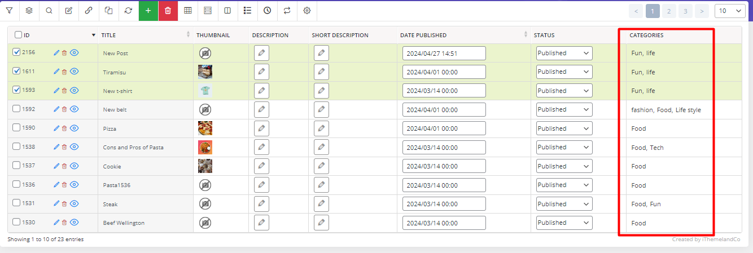Click date published field for New Post
Image resolution: width=753 pixels, height=253 pixels.
point(444,53)
